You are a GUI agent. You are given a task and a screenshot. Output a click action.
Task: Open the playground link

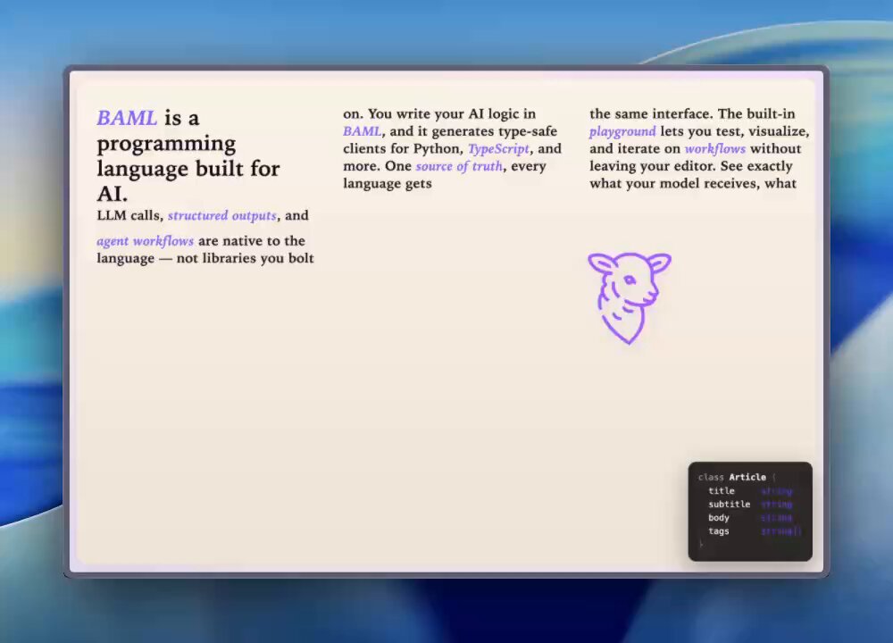tap(622, 131)
